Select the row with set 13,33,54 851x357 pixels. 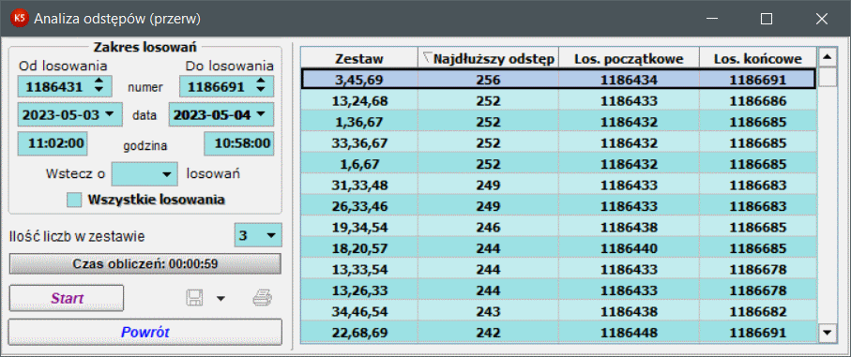coord(558,269)
